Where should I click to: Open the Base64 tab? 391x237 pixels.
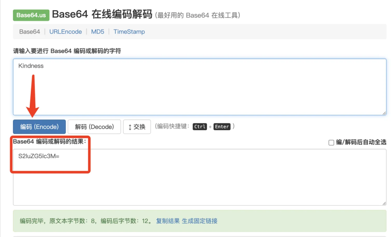[29, 31]
